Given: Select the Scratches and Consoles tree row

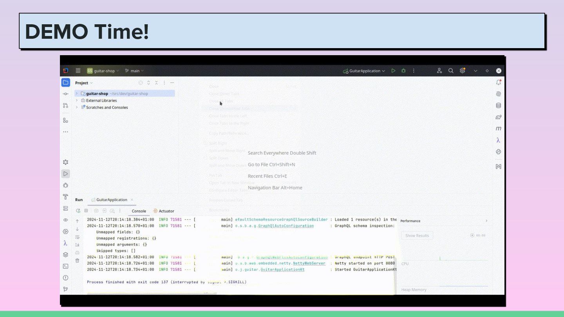Looking at the screenshot, I should pos(125,107).
